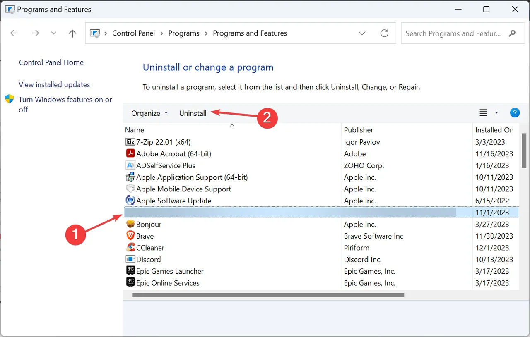Select the Adobe Acrobat program icon
Viewport: 530px width, 337px height.
point(130,154)
